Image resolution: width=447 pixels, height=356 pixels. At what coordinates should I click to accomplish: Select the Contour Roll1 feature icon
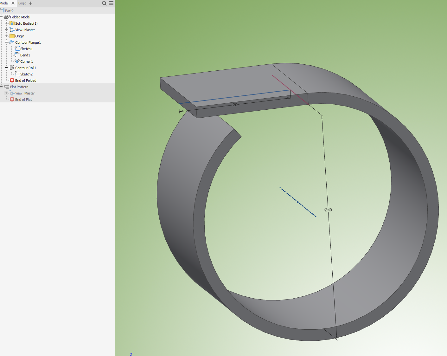(11, 68)
